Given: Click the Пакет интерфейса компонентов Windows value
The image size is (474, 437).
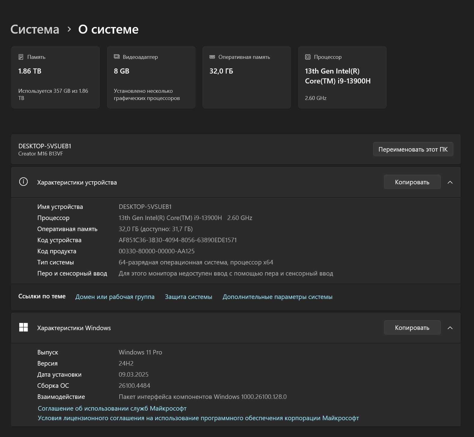Looking at the screenshot, I should tap(203, 397).
